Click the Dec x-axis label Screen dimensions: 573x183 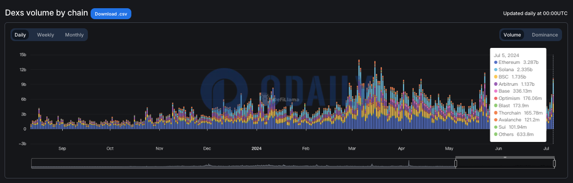click(207, 149)
